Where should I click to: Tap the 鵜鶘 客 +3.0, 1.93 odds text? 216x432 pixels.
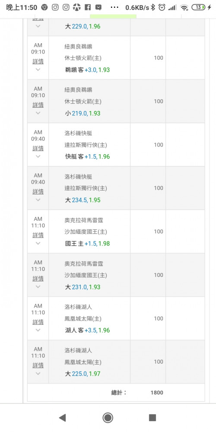tap(87, 70)
